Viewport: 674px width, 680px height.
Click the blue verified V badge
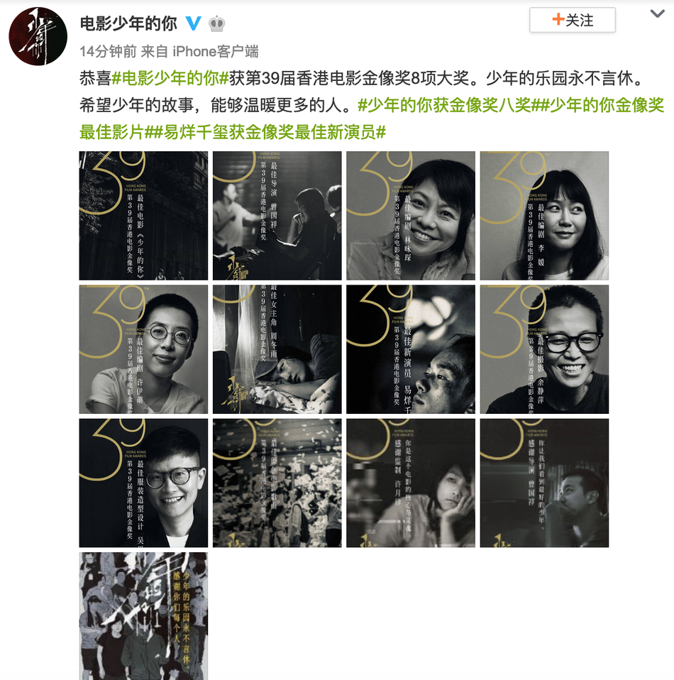tap(193, 23)
